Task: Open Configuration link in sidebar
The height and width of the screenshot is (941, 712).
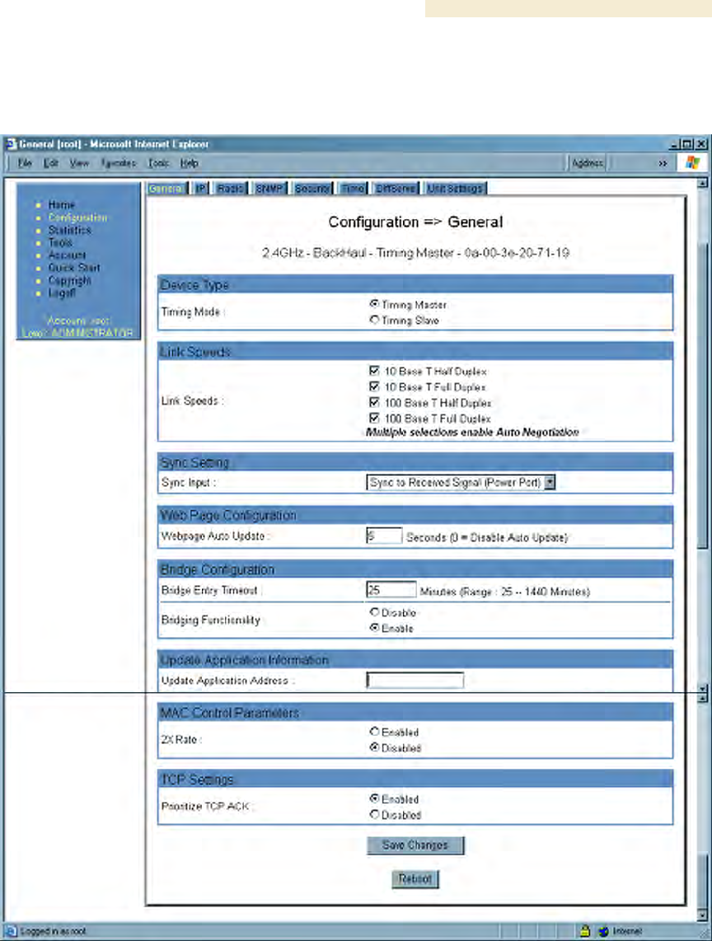Action: coord(78,218)
